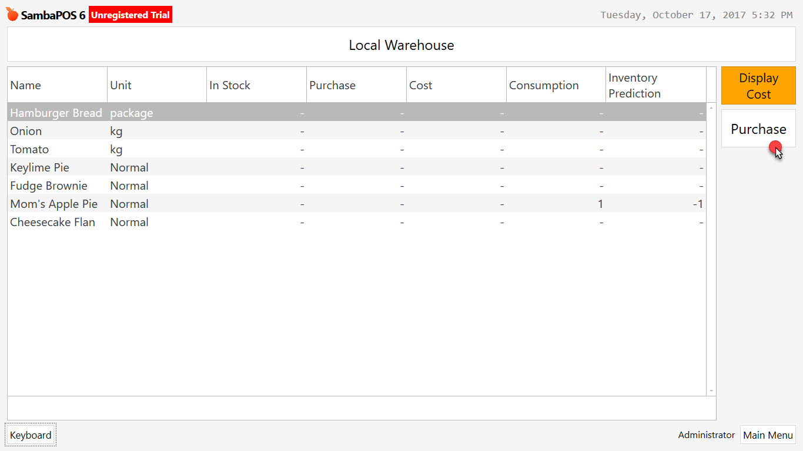Click the Local Warehouse title bar
The width and height of the screenshot is (803, 451).
coord(401,45)
